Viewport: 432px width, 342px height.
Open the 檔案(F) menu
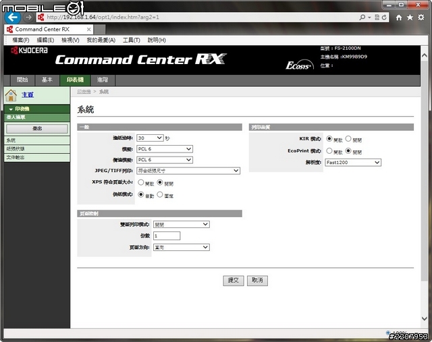coord(21,40)
